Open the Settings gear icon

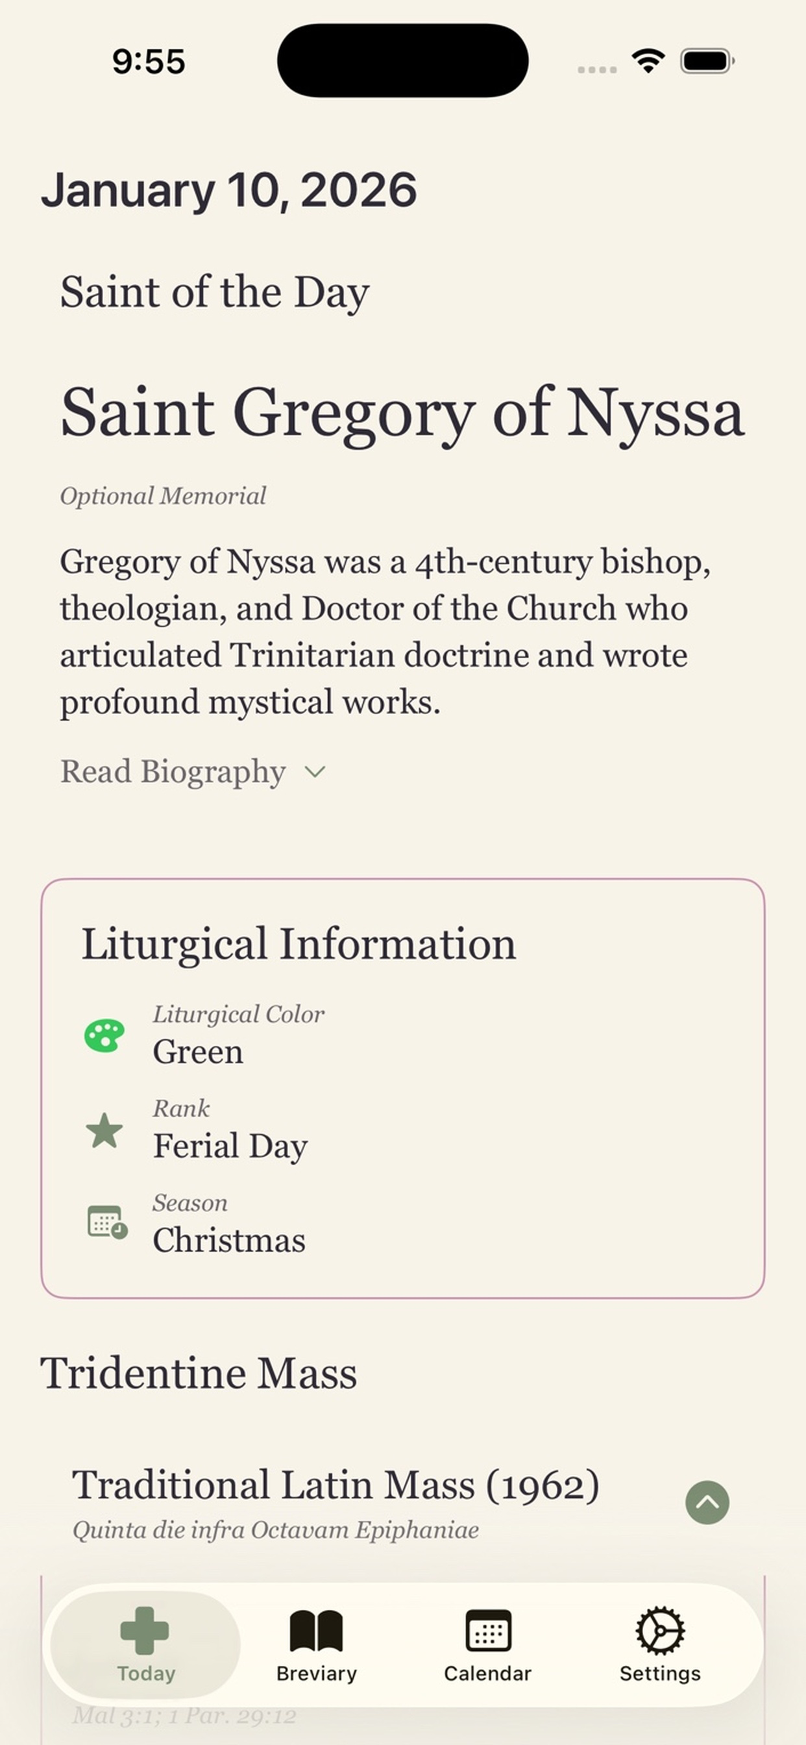661,1631
